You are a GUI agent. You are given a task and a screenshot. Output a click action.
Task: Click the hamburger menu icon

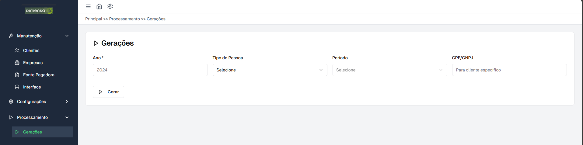[x=88, y=6]
